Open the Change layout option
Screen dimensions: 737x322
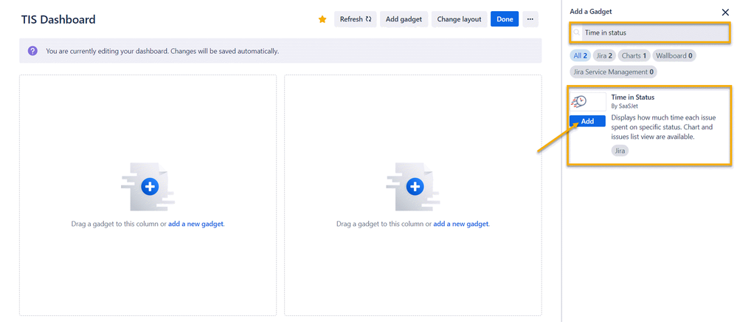[x=459, y=19]
